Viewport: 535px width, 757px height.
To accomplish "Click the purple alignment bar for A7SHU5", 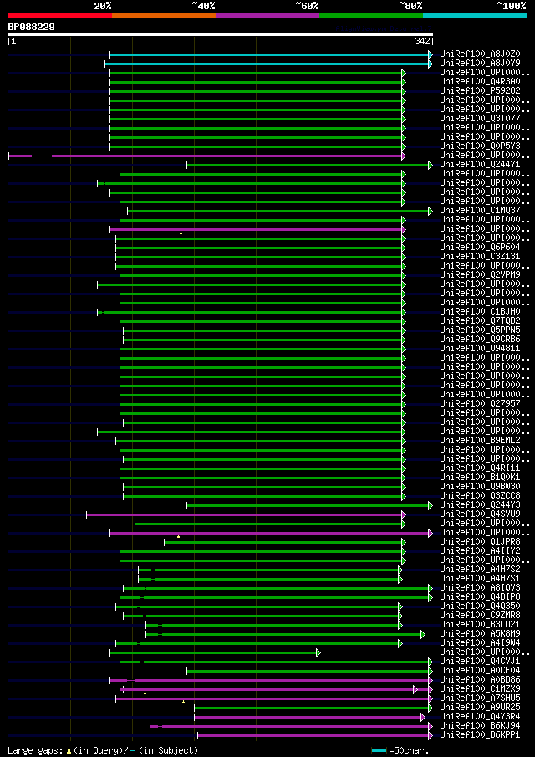I will (x=273, y=698).
